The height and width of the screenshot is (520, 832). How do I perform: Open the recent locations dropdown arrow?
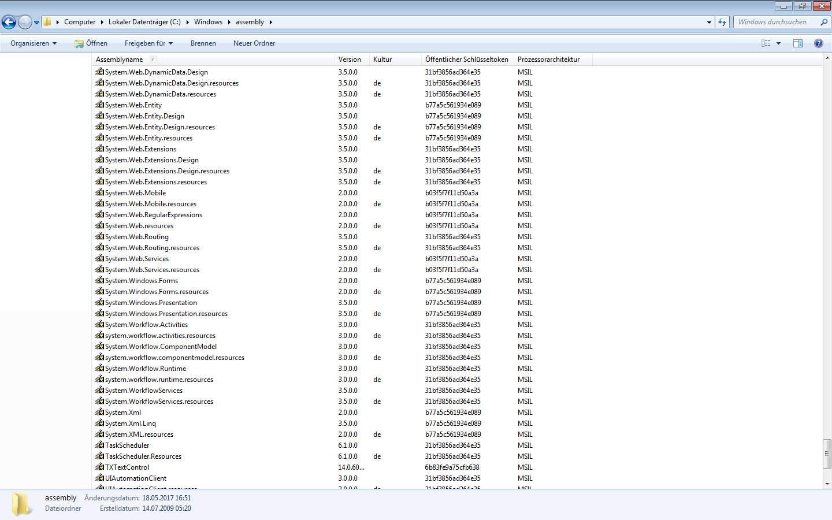36,23
